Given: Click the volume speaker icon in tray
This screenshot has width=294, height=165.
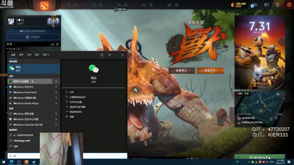Looking at the screenshot, I should click(x=267, y=162).
